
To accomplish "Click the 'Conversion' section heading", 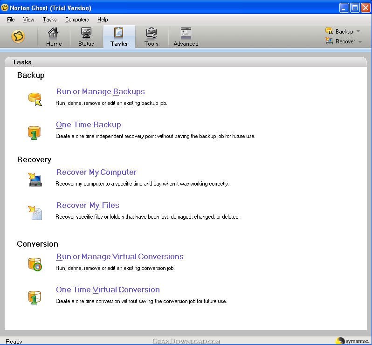I will (x=37, y=244).
